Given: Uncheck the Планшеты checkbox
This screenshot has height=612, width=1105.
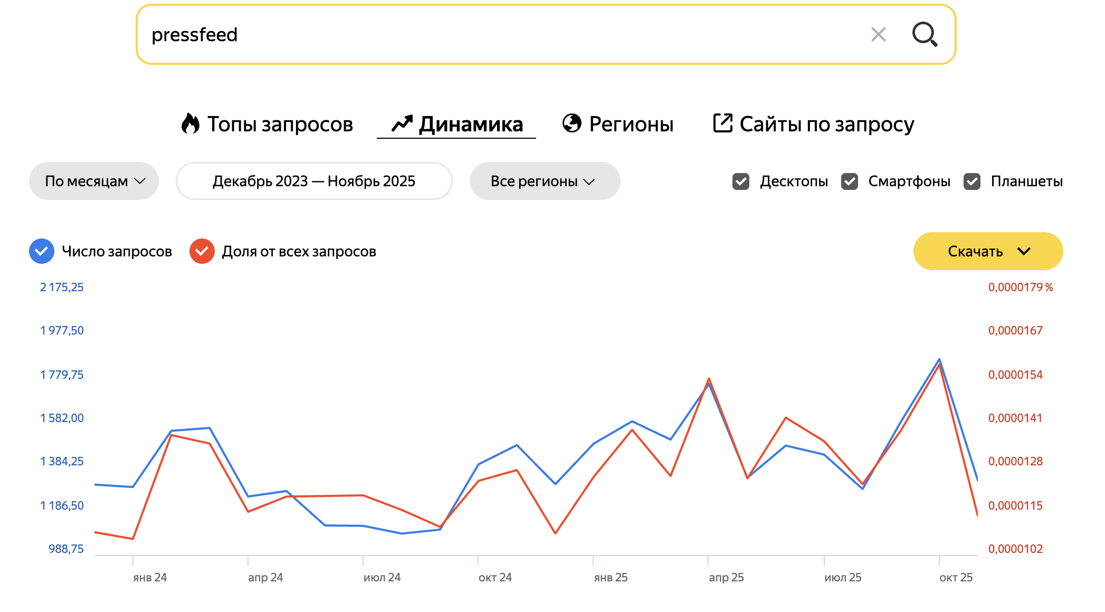Looking at the screenshot, I should 971,181.
